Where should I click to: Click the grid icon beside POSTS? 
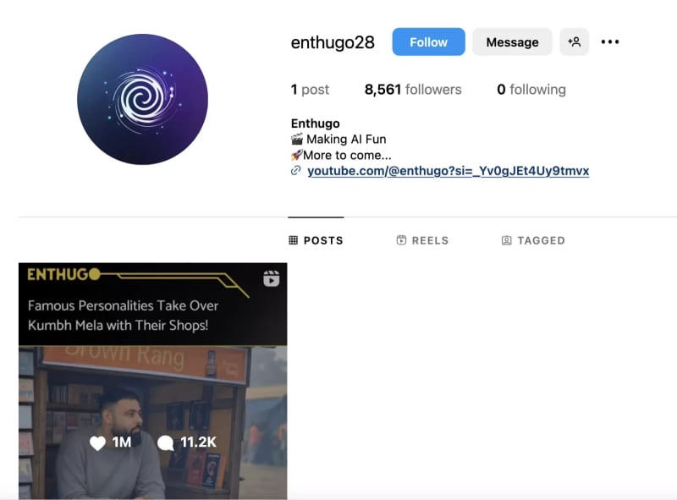[293, 240]
